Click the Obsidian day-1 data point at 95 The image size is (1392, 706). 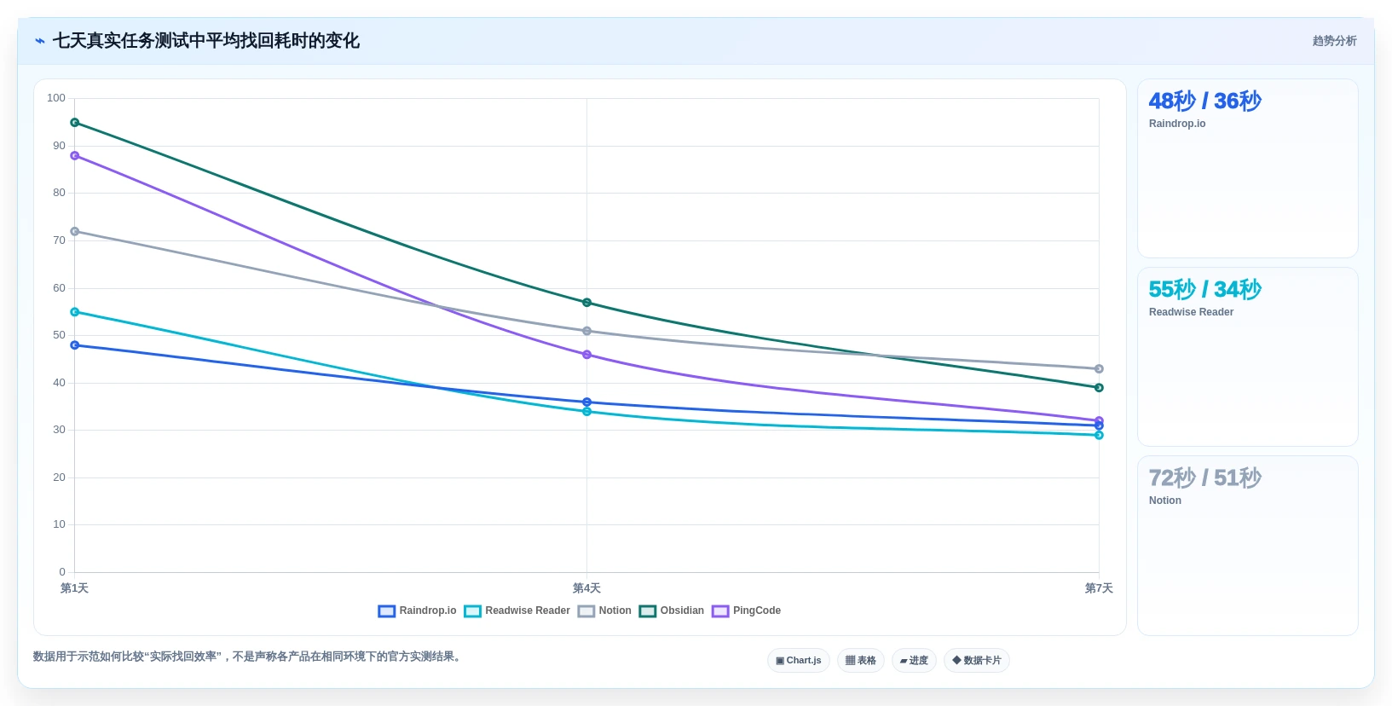[x=75, y=123]
